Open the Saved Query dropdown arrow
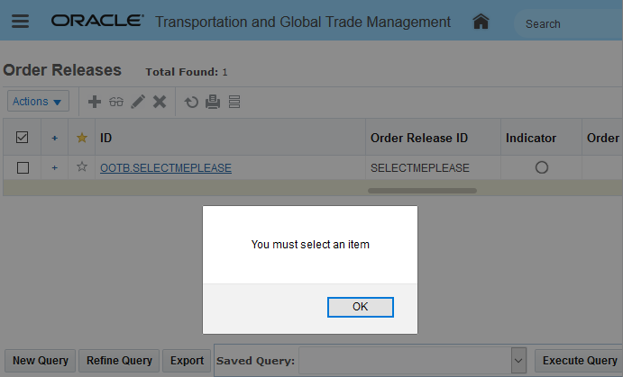 518,361
